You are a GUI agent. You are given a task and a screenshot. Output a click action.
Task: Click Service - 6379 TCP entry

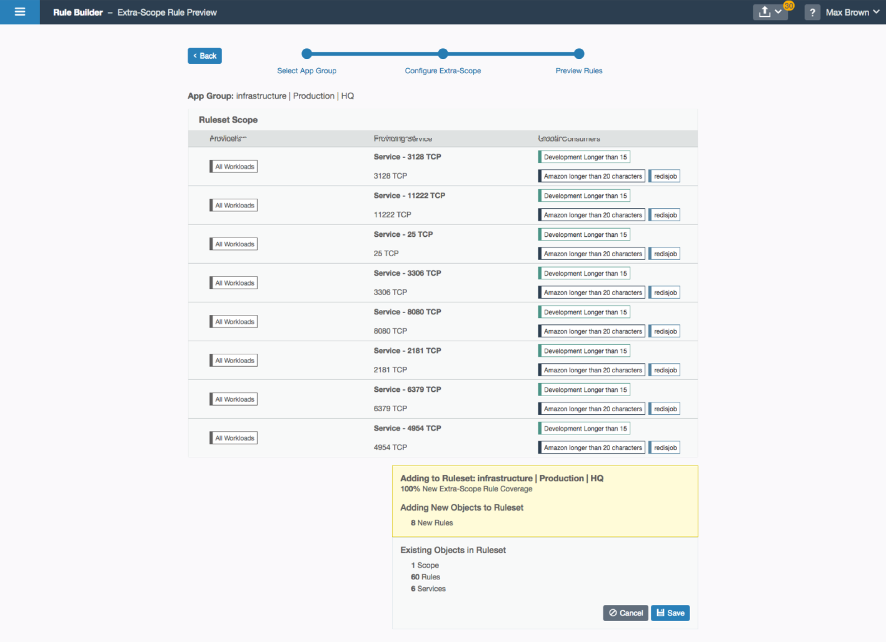pyautogui.click(x=407, y=389)
